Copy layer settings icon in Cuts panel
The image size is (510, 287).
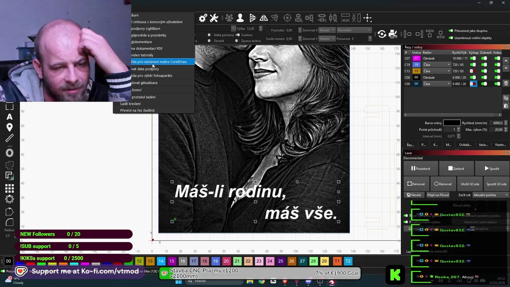point(506,98)
